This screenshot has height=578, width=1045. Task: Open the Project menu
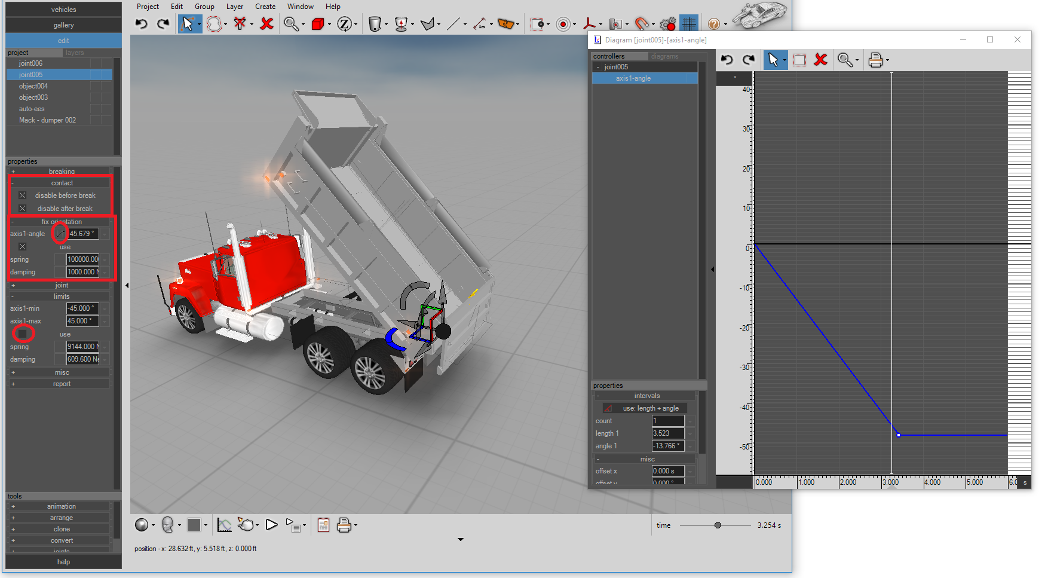click(148, 7)
